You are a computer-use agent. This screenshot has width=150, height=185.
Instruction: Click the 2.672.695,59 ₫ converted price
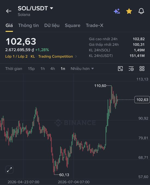pos(20,50)
